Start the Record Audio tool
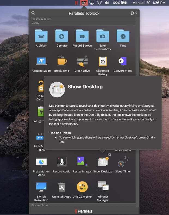 click(62, 162)
